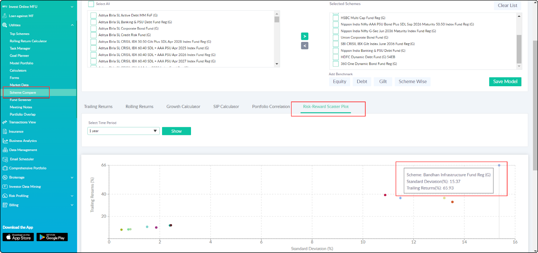
Task: Tick Aditya Birla SL Banking & PSU Debt Fund
Action: pyautogui.click(x=93, y=22)
